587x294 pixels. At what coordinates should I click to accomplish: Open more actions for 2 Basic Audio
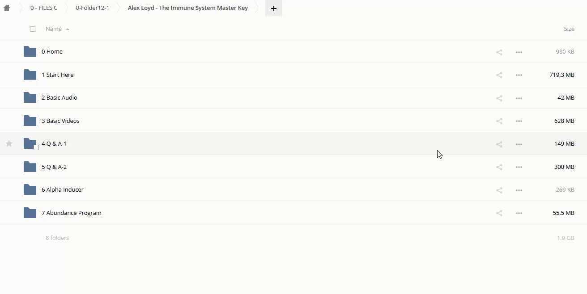(x=519, y=98)
